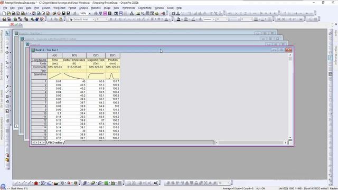Toggle Underline formatting button

120,20
